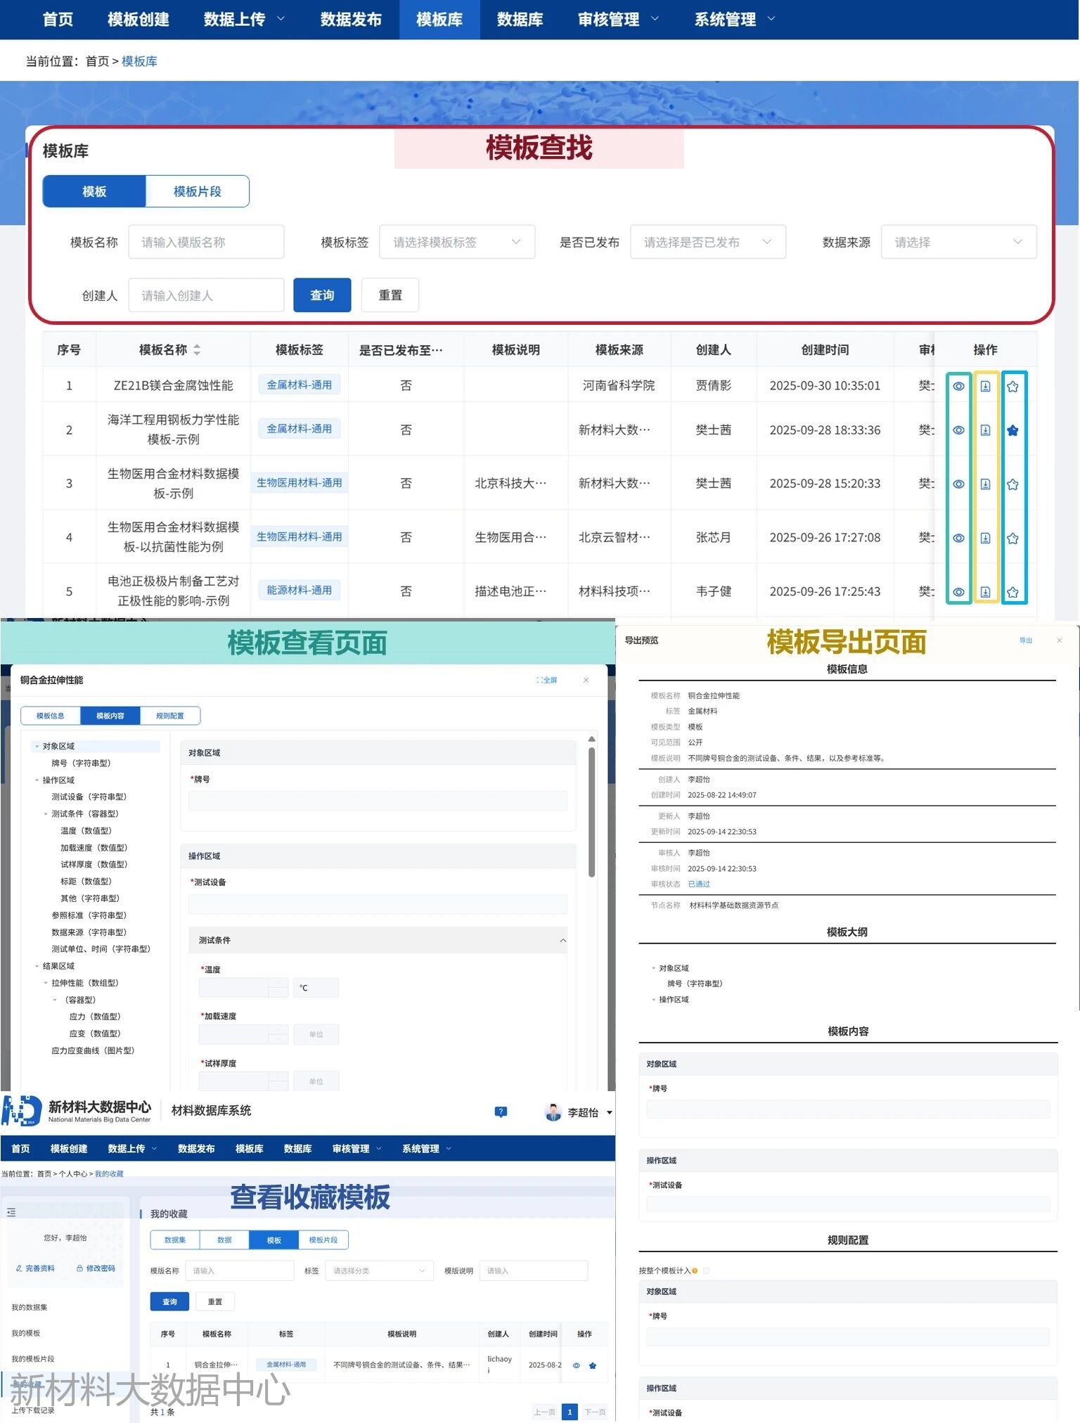The image size is (1080, 1423).
Task: Click the 模板名称 input field in 模板库
Action: tap(206, 242)
